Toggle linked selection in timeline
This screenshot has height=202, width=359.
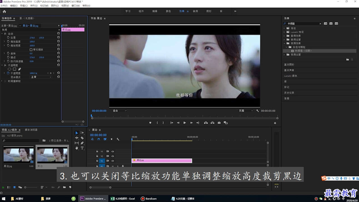(105, 139)
